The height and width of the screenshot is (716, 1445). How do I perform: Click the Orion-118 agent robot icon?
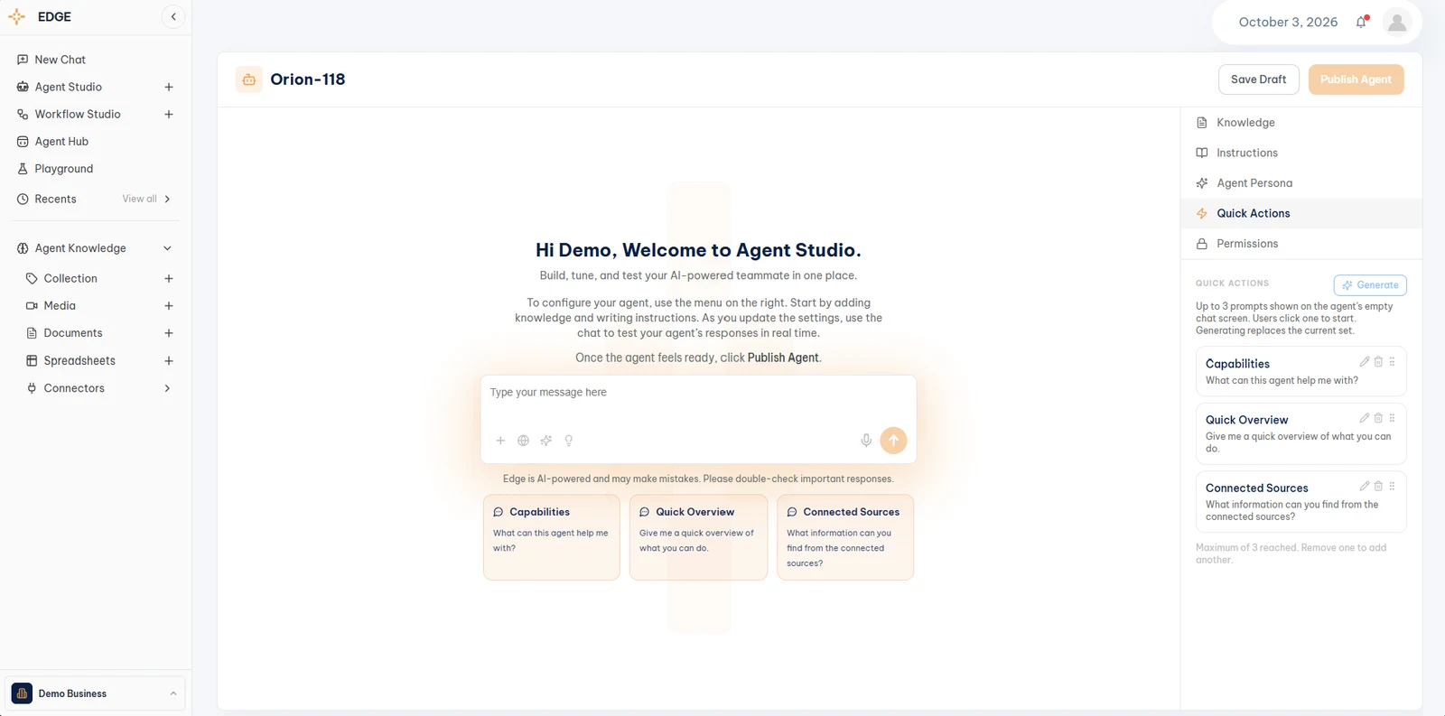249,79
